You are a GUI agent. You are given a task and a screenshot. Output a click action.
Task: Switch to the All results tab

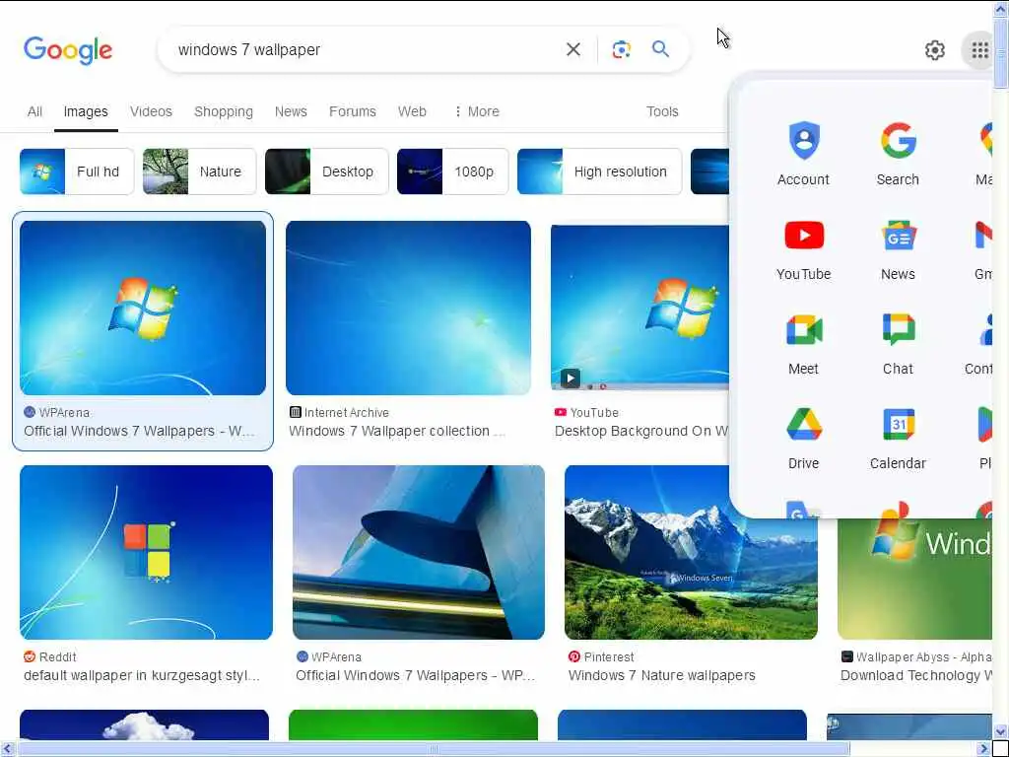[34, 111]
